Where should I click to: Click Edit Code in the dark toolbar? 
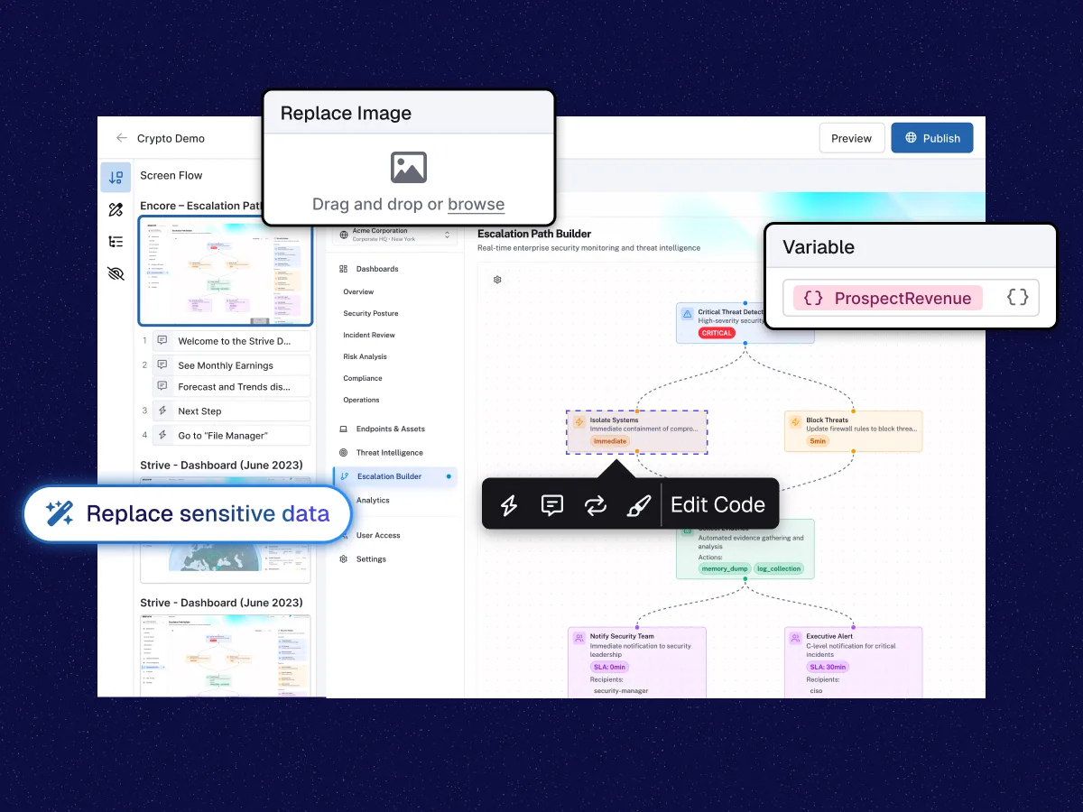click(x=717, y=505)
